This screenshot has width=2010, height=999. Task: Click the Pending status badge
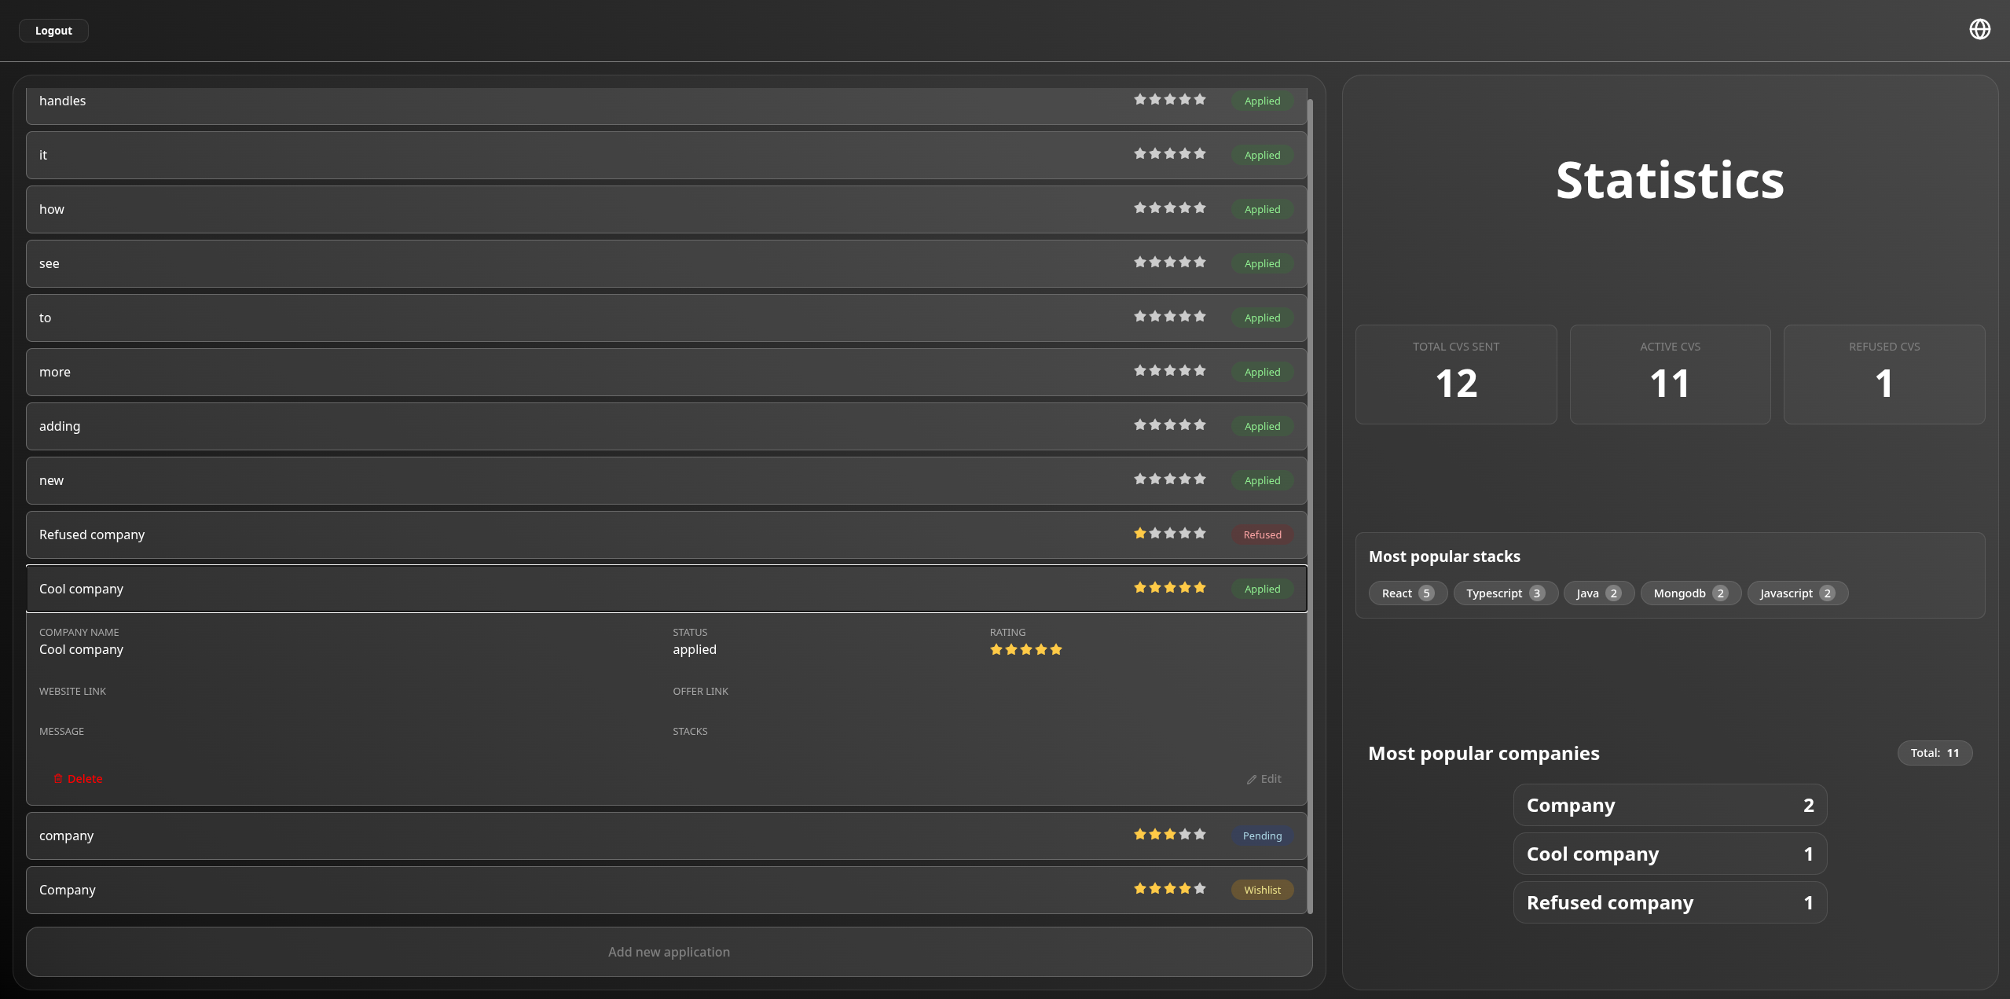pos(1262,836)
